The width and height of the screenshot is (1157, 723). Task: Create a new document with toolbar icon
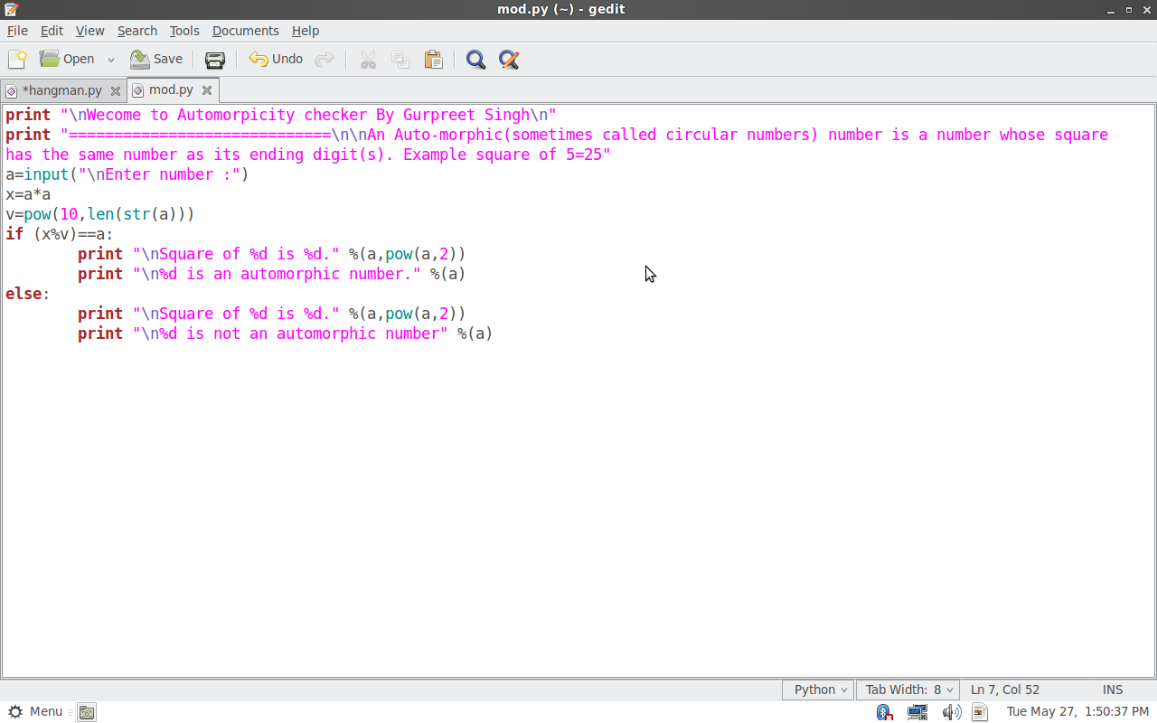pyautogui.click(x=17, y=60)
